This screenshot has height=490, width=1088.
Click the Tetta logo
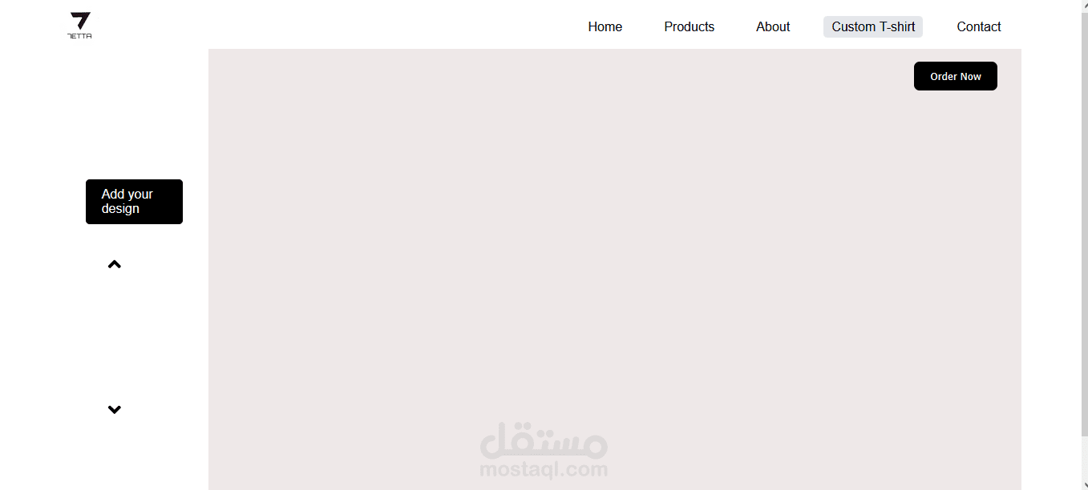click(x=79, y=26)
